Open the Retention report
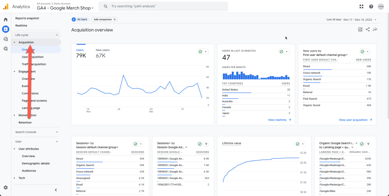Image resolution: width=389 pixels, height=196 pixels. pyautogui.click(x=25, y=123)
